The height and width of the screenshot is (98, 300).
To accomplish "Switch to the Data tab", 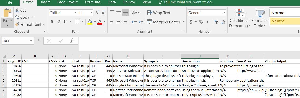I will click(112, 2).
